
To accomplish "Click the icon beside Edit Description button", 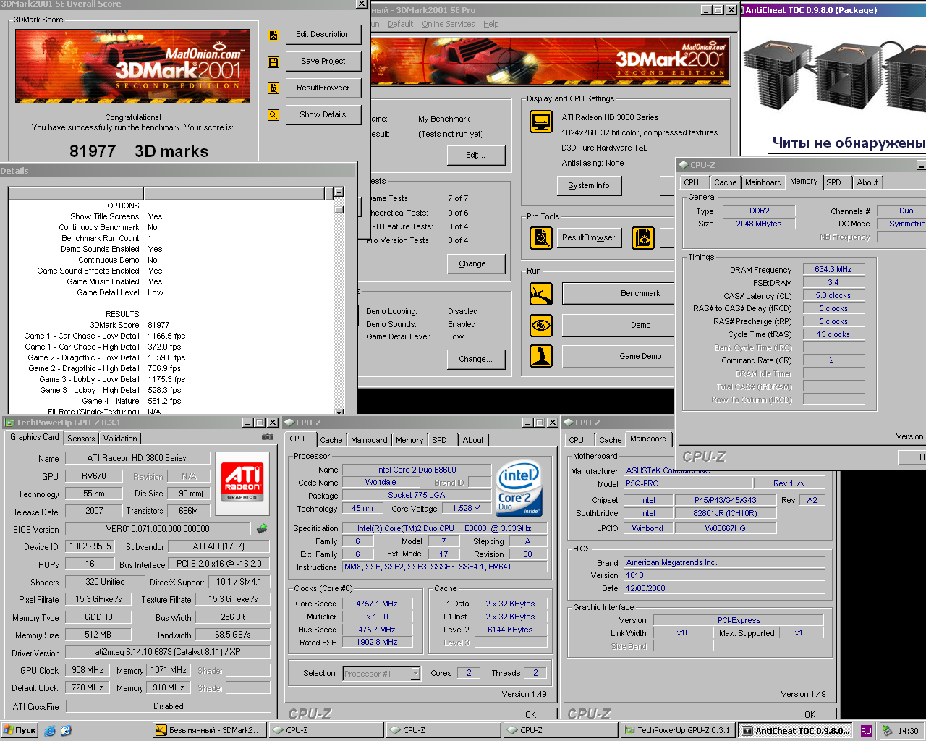I will tap(273, 35).
